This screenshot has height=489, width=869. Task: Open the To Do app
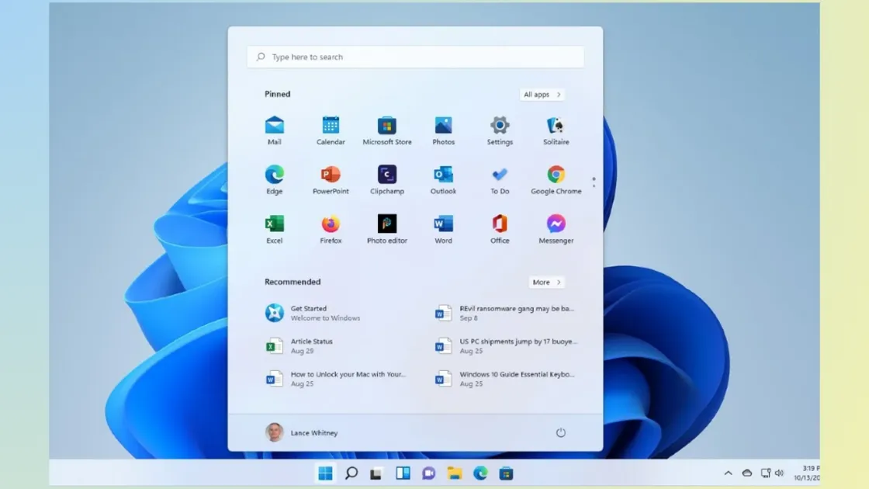(x=499, y=177)
